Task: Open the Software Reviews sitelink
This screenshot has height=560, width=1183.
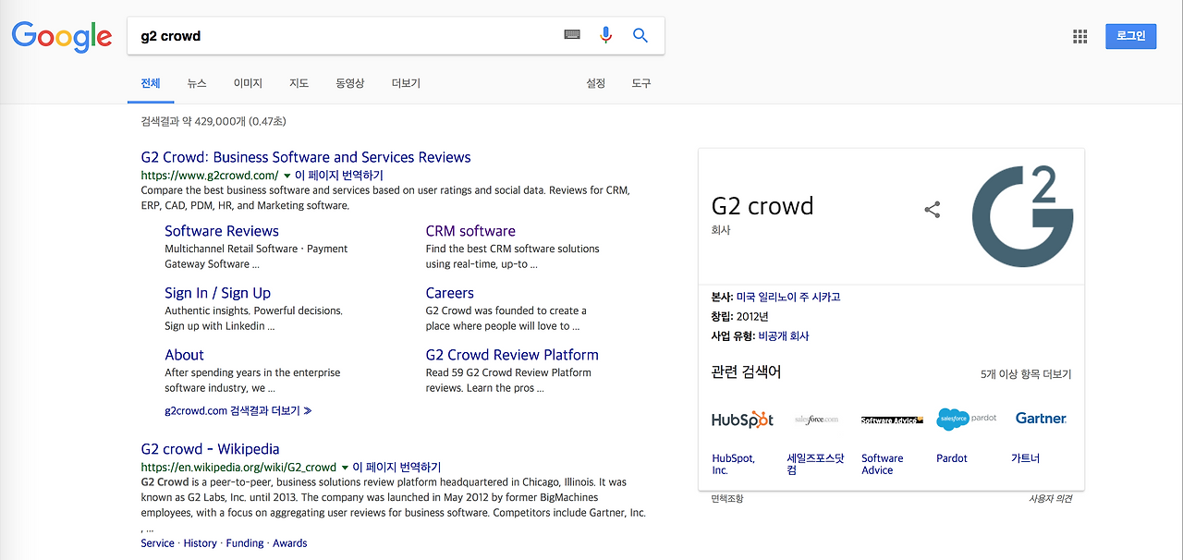Action: coord(222,231)
